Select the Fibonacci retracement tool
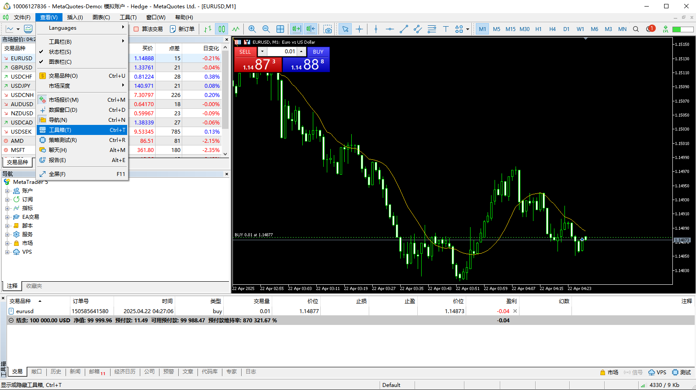Image resolution: width=696 pixels, height=390 pixels. coord(432,29)
